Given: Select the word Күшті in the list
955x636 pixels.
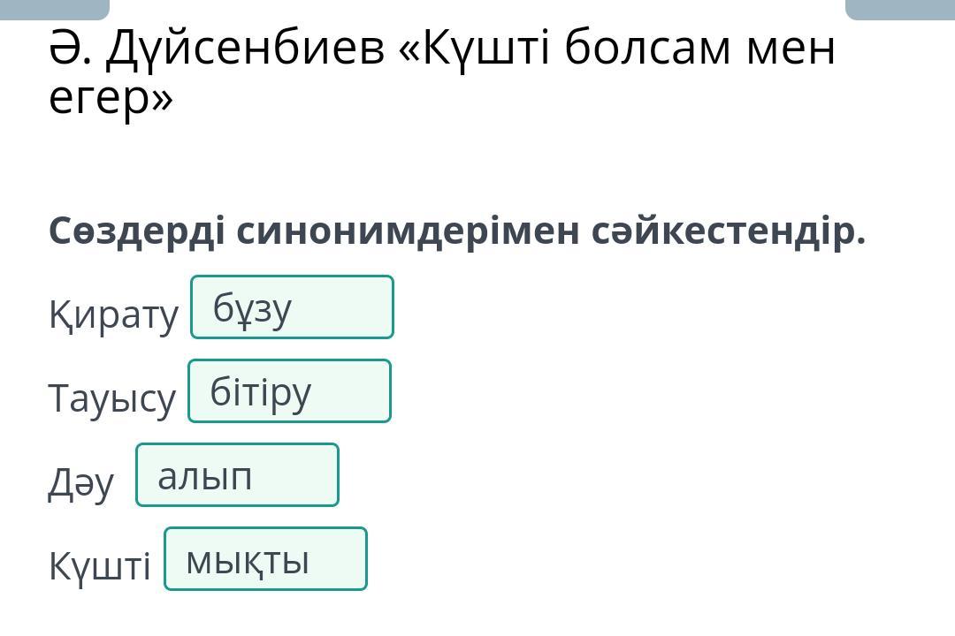Looking at the screenshot, I should [x=100, y=566].
